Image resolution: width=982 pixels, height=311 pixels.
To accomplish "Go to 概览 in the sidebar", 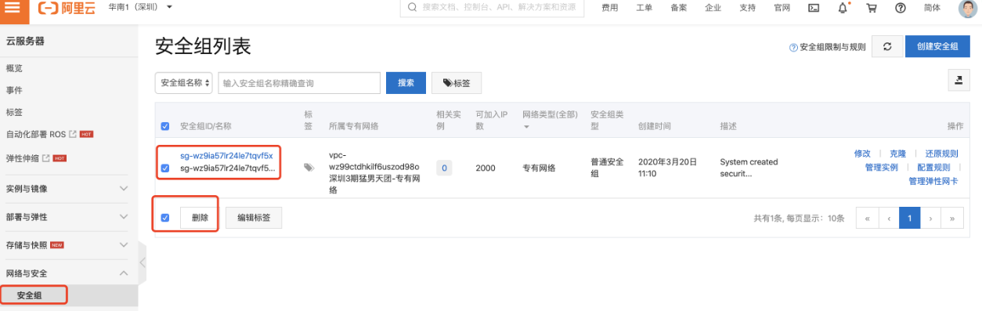I will [14, 69].
